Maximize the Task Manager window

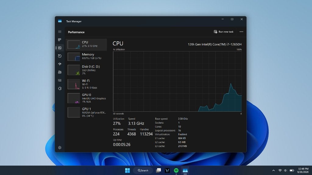pyautogui.click(x=232, y=19)
